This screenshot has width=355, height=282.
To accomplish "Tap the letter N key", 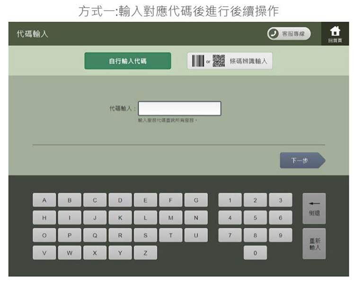I will coord(196,218).
